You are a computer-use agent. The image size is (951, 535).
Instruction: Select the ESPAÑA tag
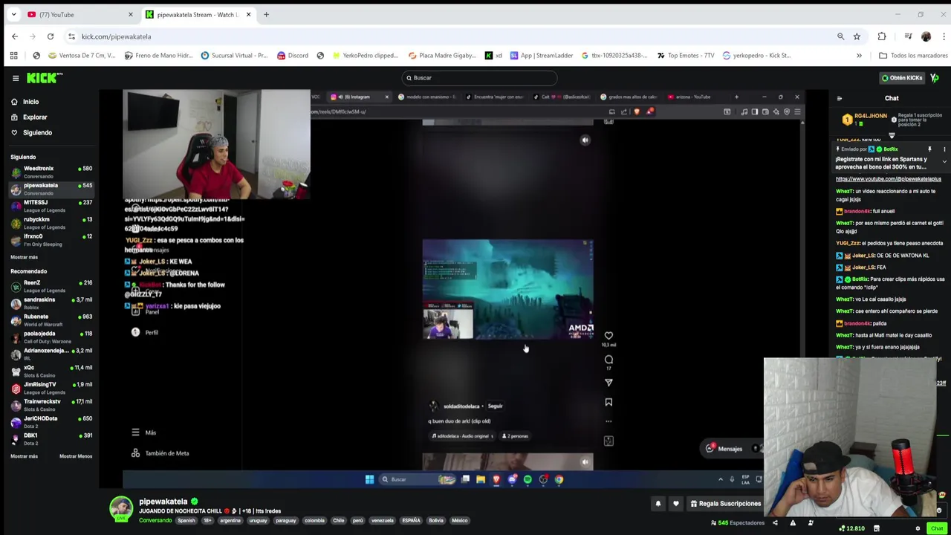point(411,520)
